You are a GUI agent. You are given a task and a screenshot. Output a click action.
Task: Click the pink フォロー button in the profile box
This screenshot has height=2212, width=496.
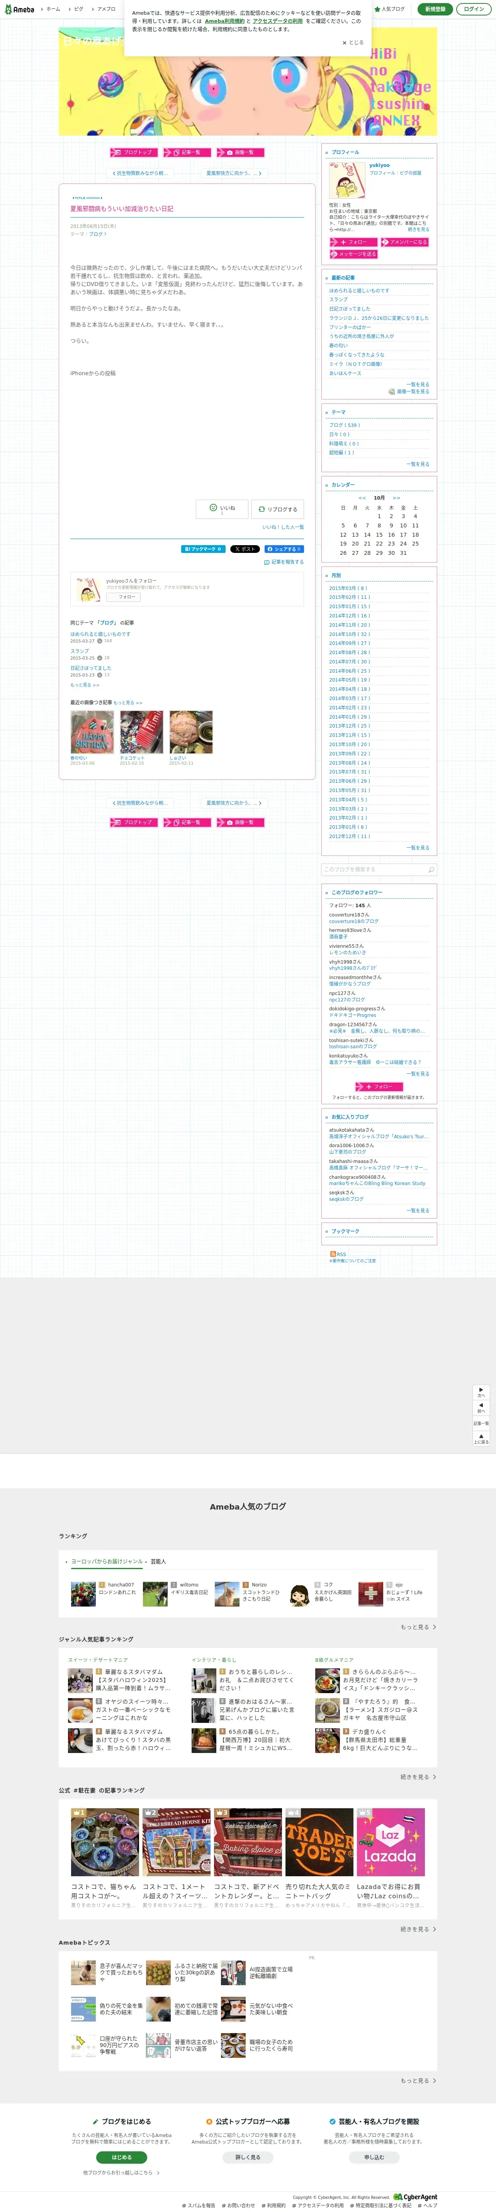[353, 242]
